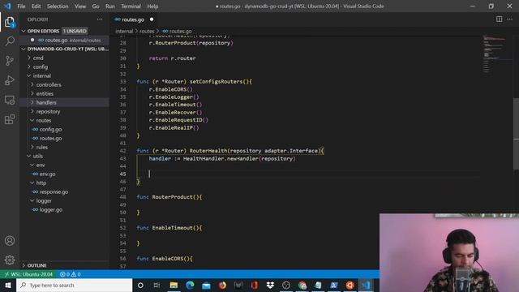The width and height of the screenshot is (519, 292).
Task: Click the WSL: Ubuntu-20.04 remote indicator
Action: click(x=28, y=274)
